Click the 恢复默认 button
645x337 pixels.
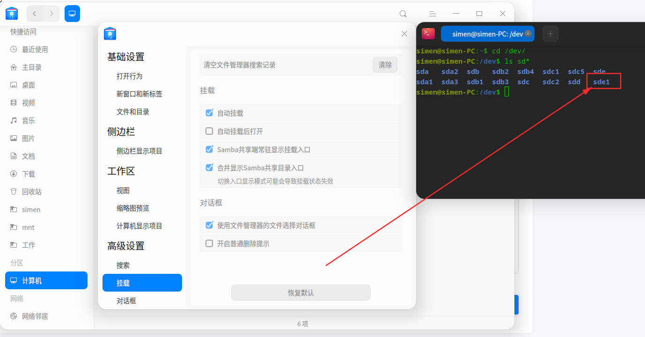tap(301, 293)
